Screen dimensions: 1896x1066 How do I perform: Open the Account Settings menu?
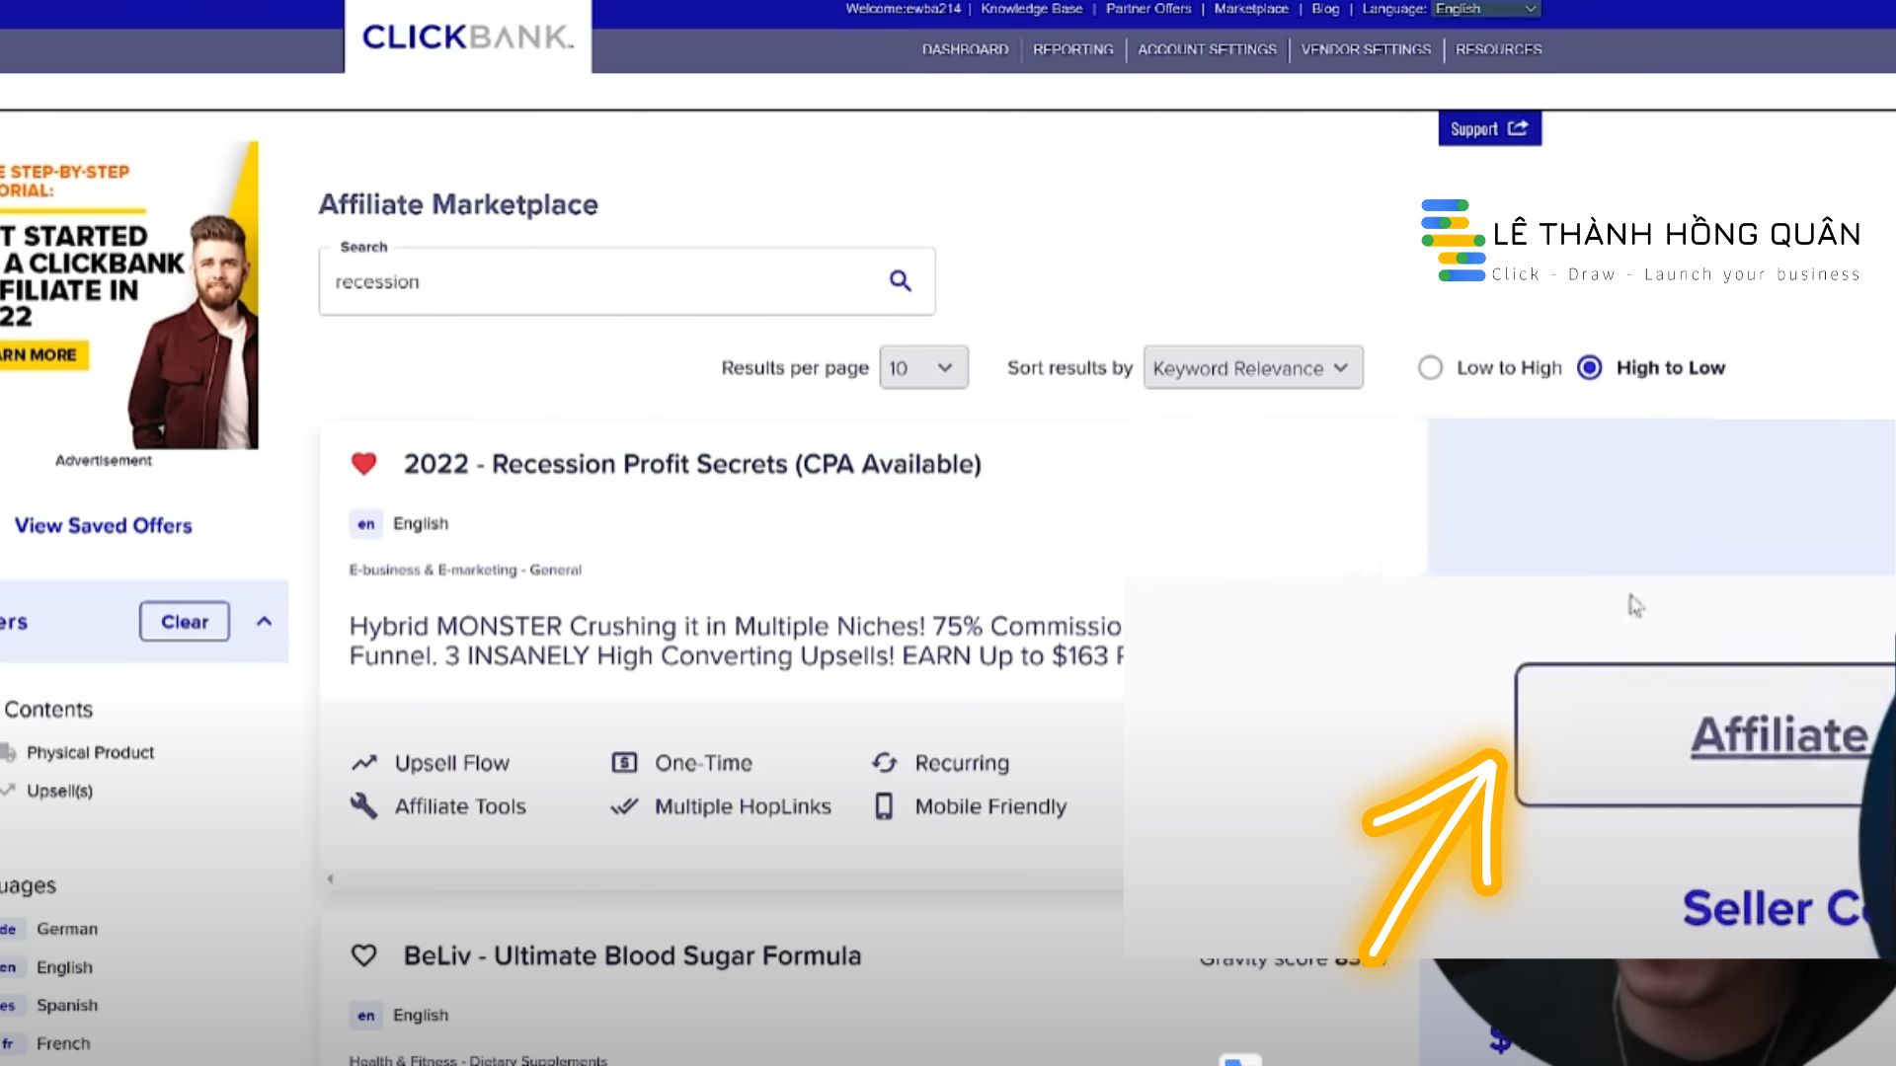point(1207,49)
